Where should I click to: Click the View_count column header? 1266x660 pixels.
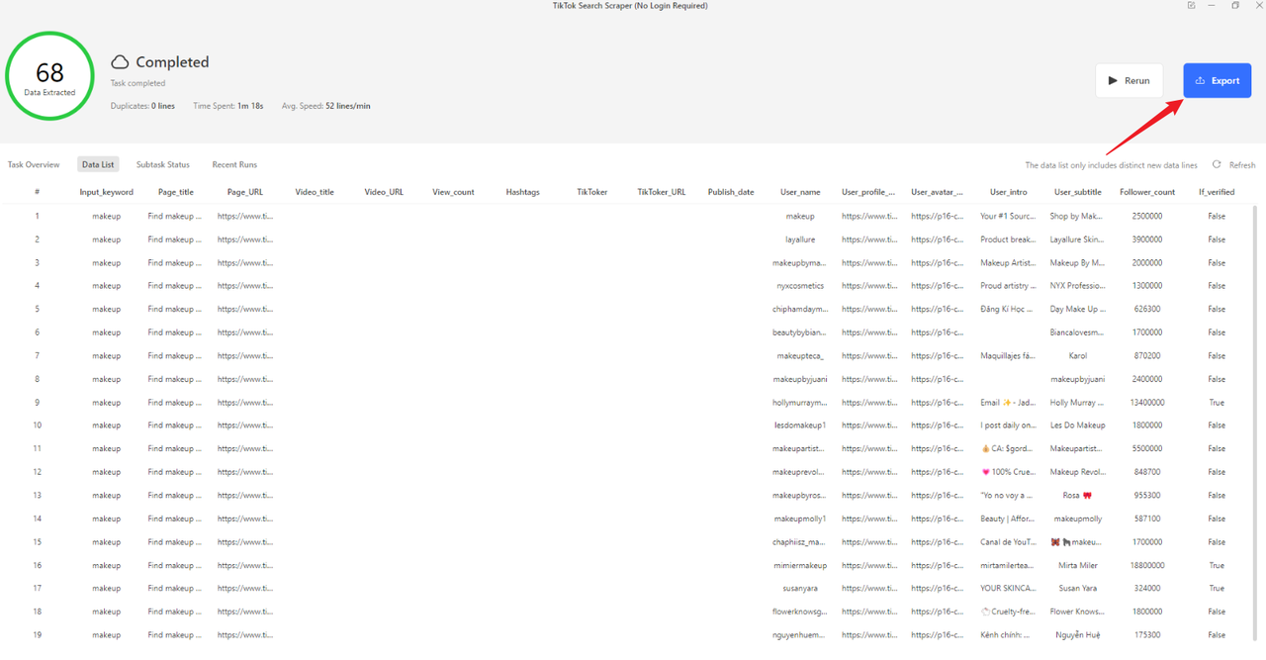click(x=453, y=192)
